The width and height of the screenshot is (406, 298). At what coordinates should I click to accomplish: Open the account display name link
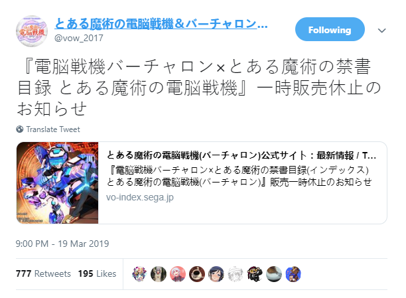pos(161,24)
